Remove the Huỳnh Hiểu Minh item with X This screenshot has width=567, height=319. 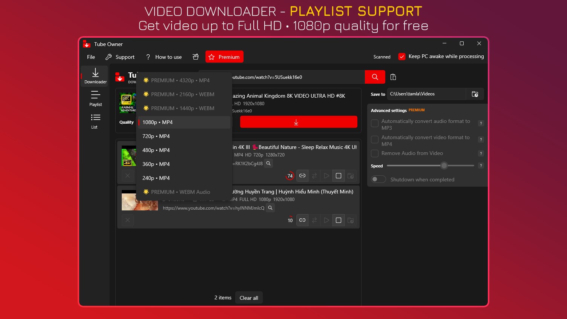(127, 220)
